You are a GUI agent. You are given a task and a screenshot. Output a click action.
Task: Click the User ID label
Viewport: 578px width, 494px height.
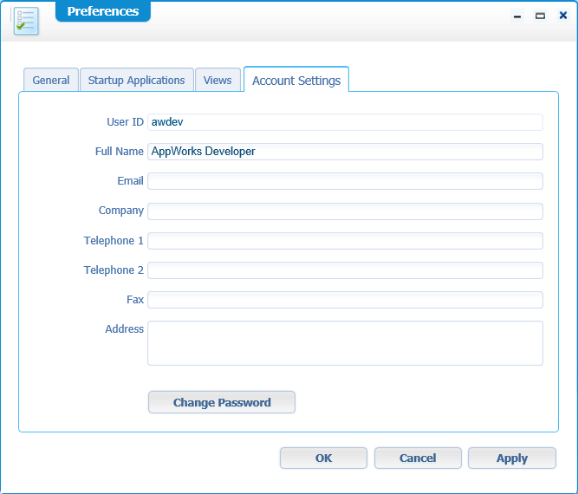click(x=125, y=122)
